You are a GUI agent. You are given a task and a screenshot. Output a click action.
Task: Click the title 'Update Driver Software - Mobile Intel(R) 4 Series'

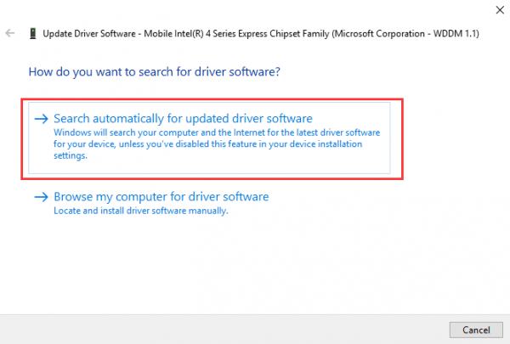coord(261,33)
